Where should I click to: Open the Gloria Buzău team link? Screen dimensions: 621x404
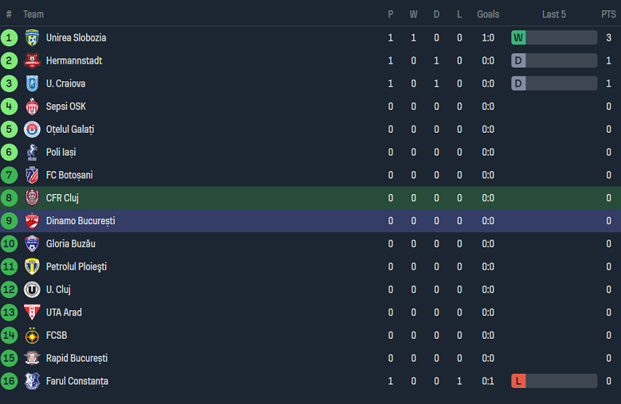70,244
